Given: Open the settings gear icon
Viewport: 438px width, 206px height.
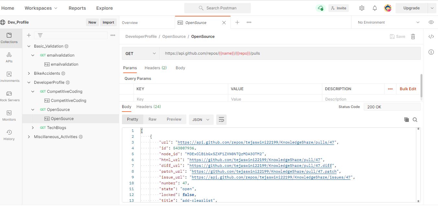Looking at the screenshot, I should [x=362, y=8].
